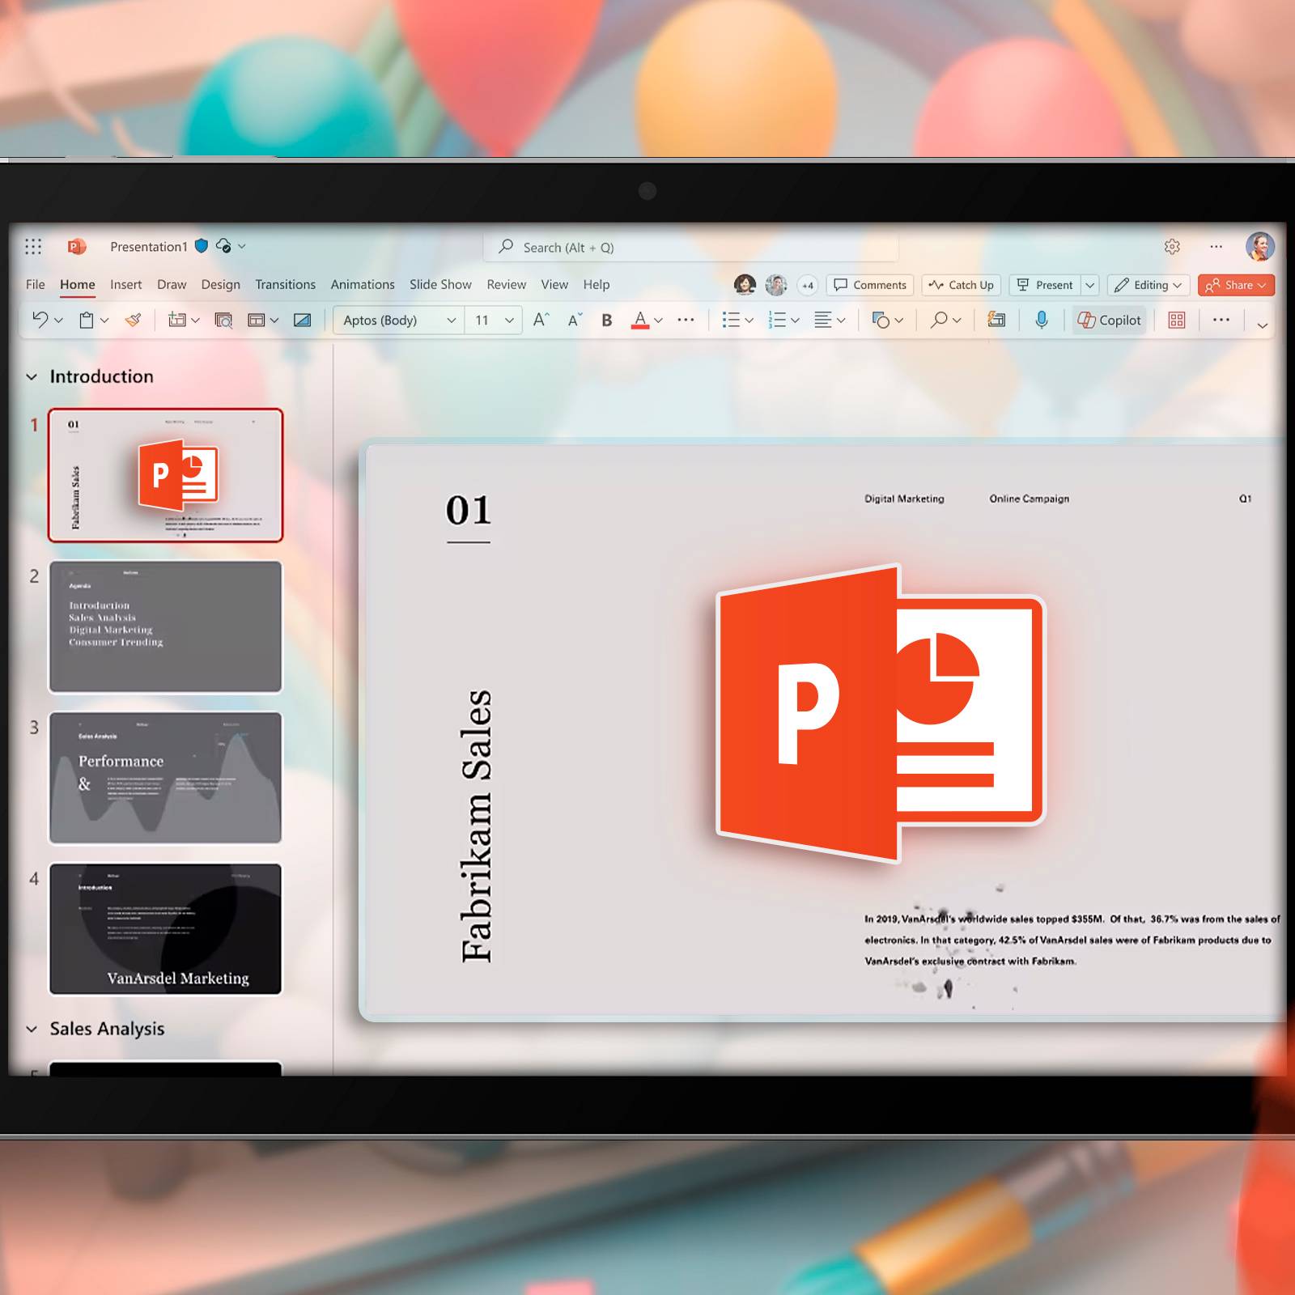Image resolution: width=1295 pixels, height=1295 pixels.
Task: Click the Present button
Action: 1046,285
